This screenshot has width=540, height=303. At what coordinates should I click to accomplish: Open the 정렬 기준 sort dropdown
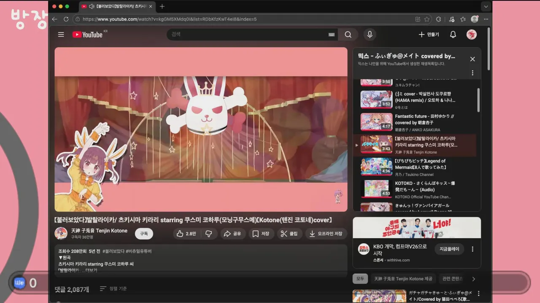point(113,289)
